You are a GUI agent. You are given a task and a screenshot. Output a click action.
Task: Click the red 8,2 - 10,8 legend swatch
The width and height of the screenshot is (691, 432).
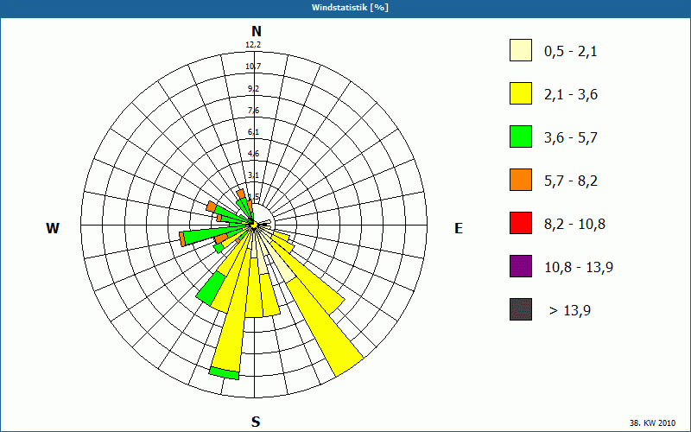(x=521, y=223)
